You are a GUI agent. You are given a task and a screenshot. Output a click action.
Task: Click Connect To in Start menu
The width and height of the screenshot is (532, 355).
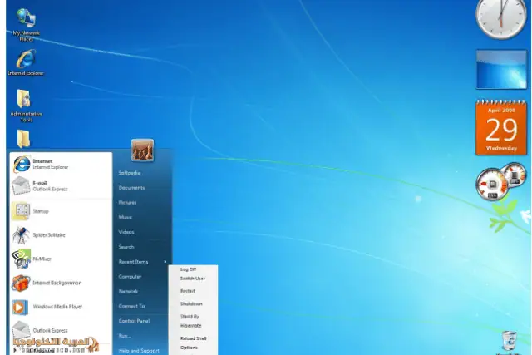click(131, 306)
